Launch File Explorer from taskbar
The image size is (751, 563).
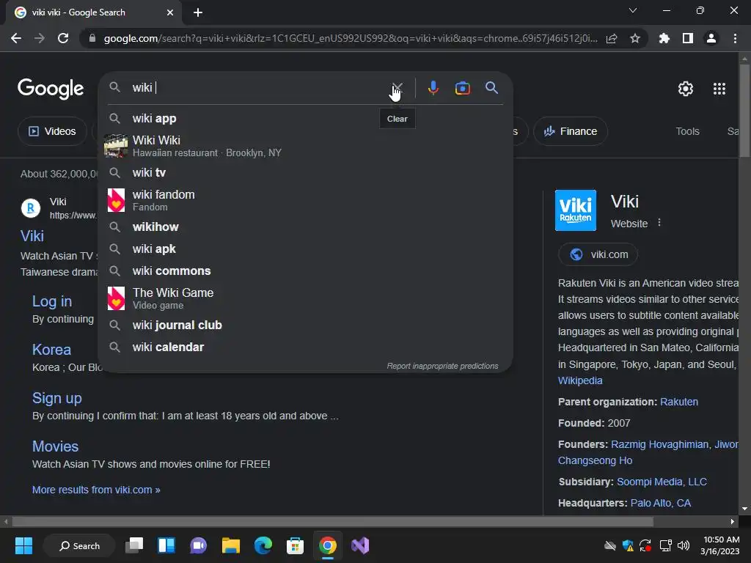pyautogui.click(x=231, y=545)
